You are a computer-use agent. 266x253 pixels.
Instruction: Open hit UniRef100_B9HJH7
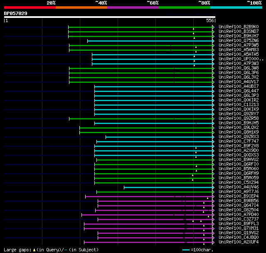point(239,36)
